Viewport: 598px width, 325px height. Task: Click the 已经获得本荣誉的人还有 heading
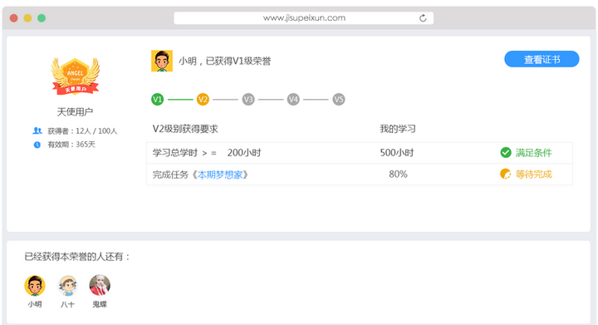coord(77,257)
